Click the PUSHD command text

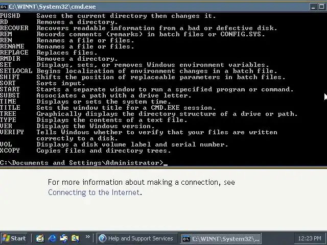tap(10, 16)
